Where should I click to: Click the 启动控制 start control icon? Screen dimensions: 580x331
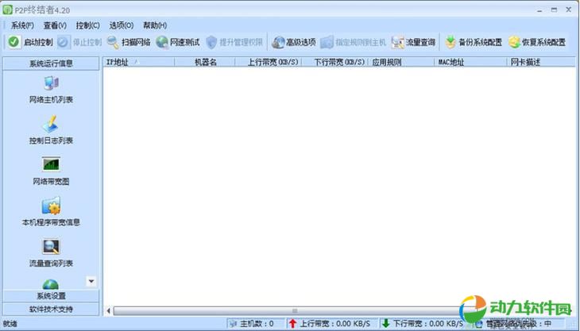click(x=14, y=42)
